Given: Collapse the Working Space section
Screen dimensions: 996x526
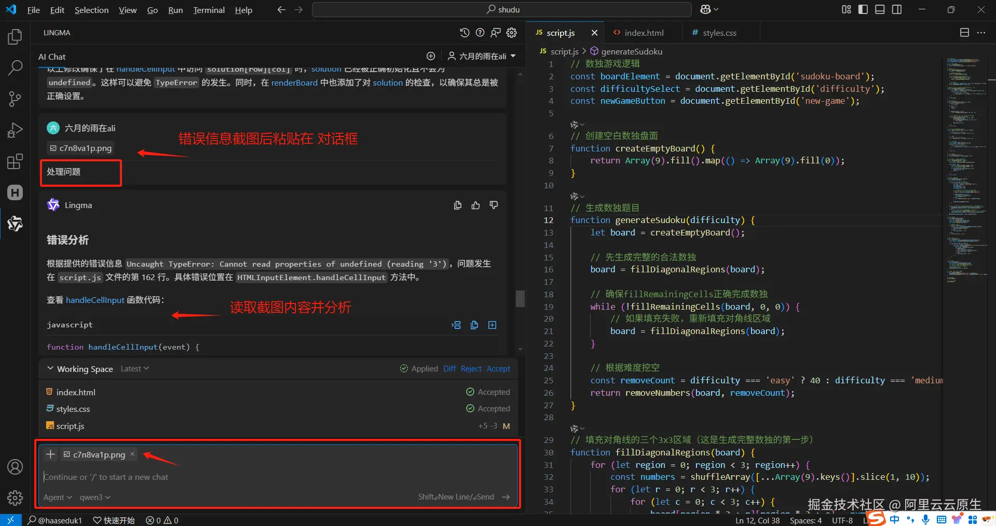Looking at the screenshot, I should click(50, 368).
